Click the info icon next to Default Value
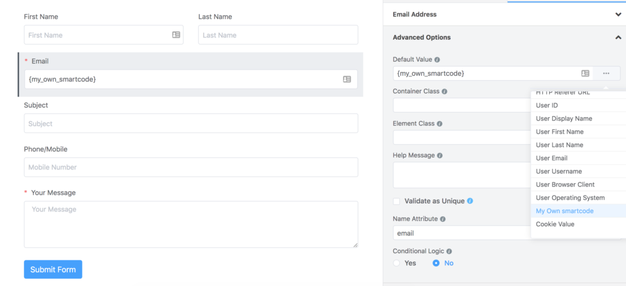This screenshot has width=626, height=286. tap(437, 60)
